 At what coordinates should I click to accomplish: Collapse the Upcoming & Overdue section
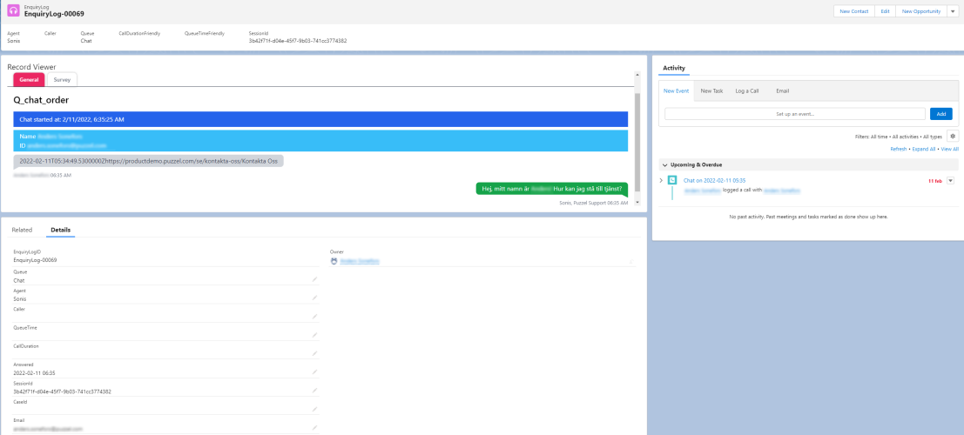(665, 164)
